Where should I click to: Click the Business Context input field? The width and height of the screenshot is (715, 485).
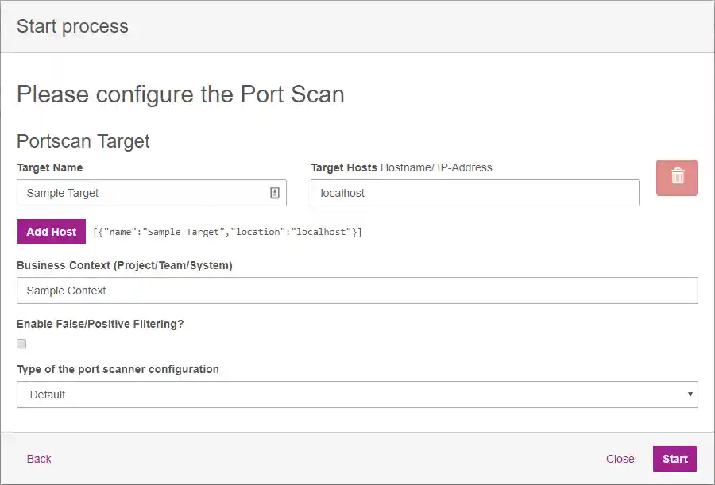[357, 291]
